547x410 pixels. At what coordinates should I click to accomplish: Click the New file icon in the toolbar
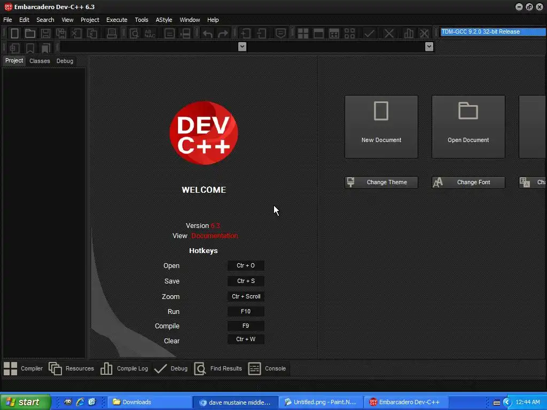pyautogui.click(x=14, y=34)
